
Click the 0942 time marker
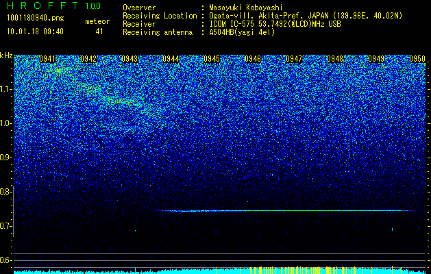tap(88, 59)
